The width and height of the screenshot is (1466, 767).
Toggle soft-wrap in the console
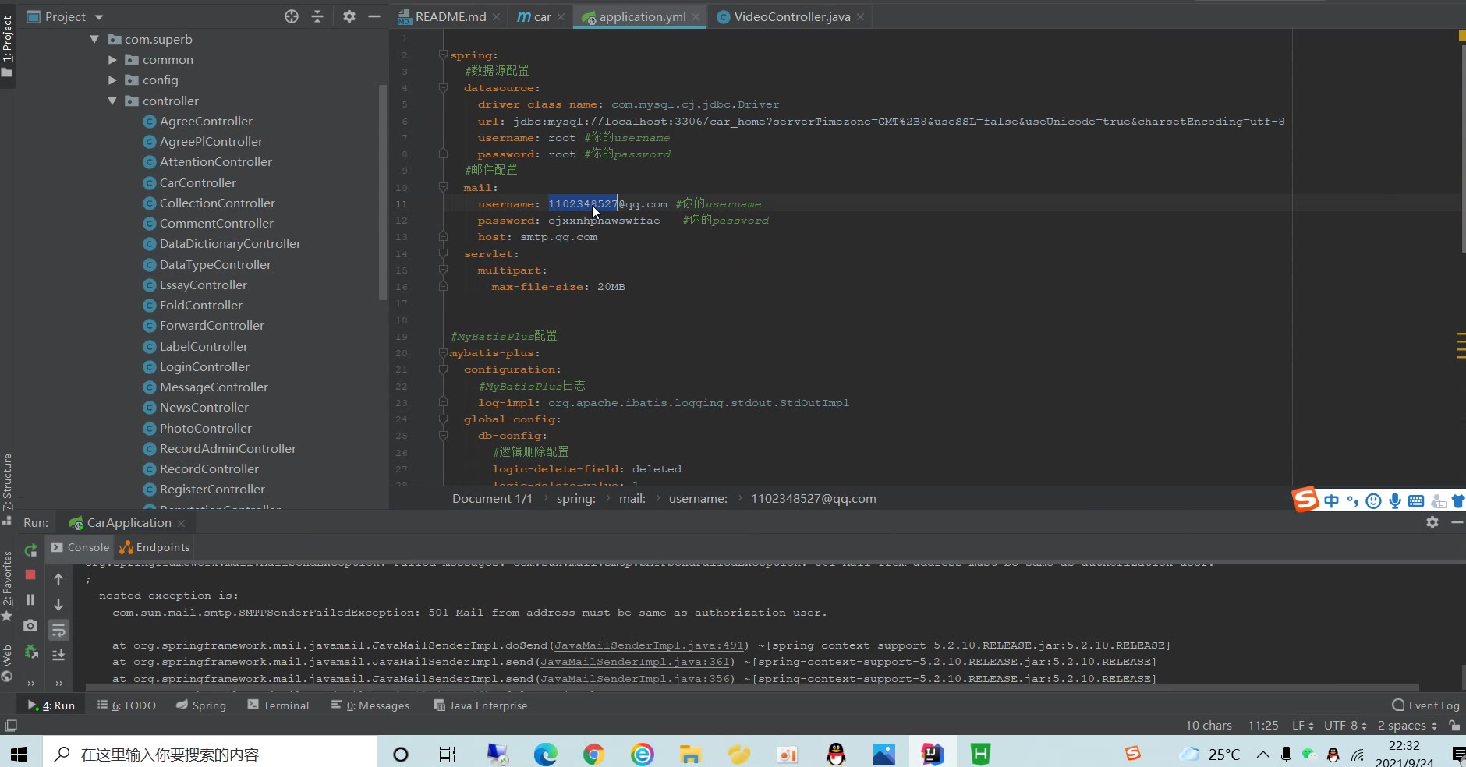pyautogui.click(x=58, y=630)
